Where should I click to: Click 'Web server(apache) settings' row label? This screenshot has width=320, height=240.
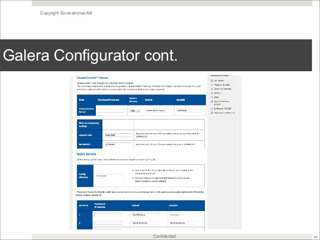[x=89, y=124]
